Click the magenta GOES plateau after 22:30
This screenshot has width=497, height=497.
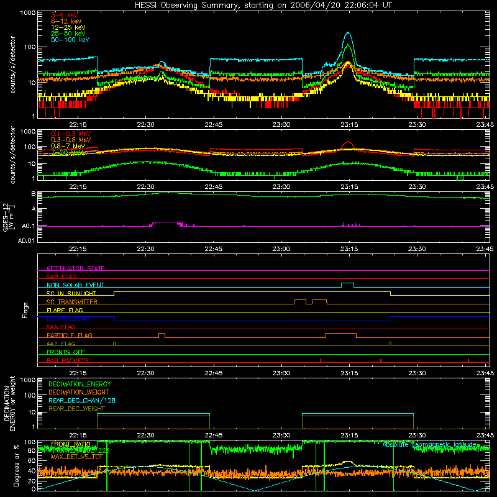(x=165, y=222)
